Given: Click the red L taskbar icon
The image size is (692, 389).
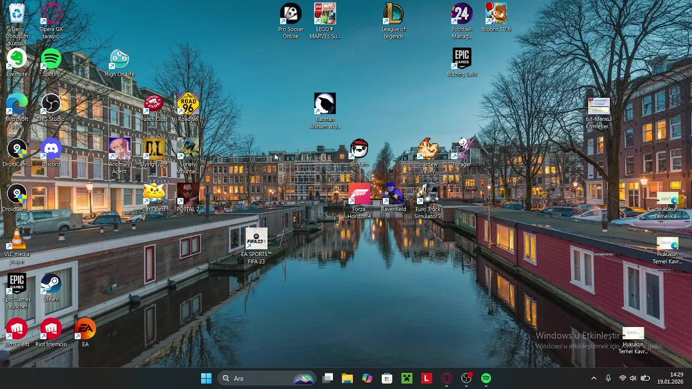Looking at the screenshot, I should click(427, 378).
